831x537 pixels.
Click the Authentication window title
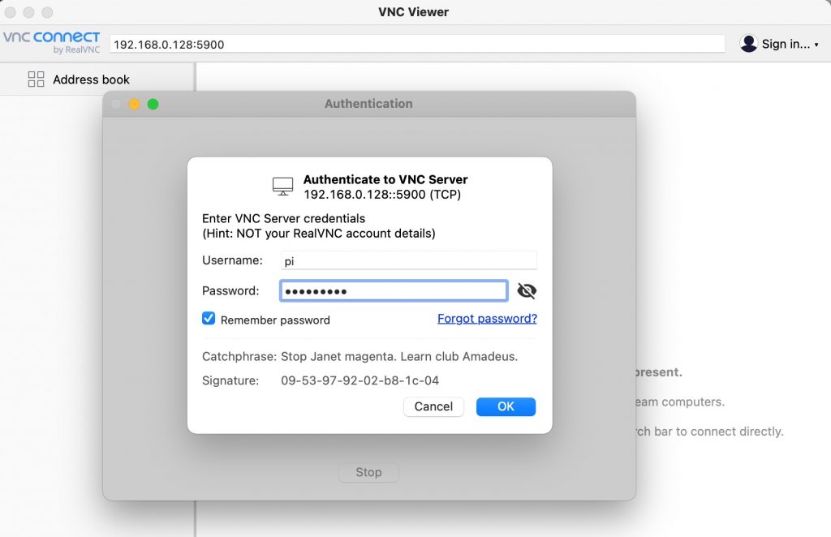[368, 104]
